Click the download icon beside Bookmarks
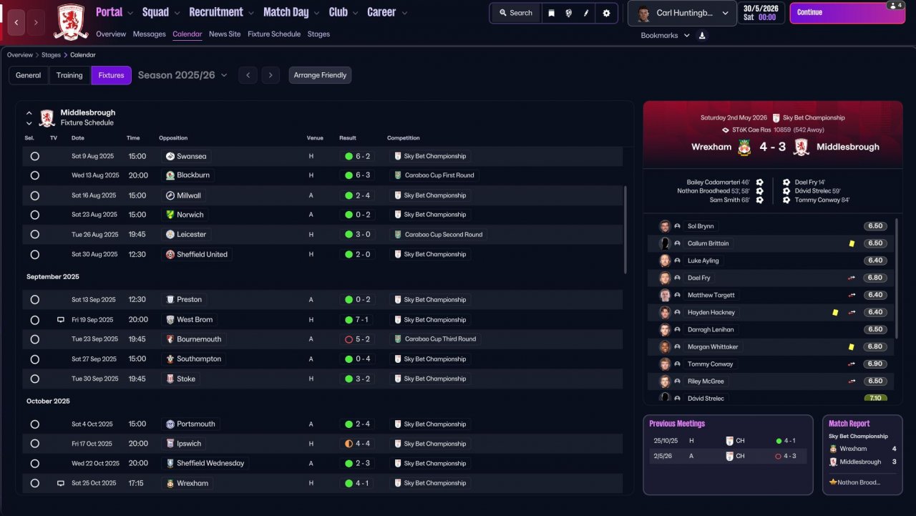The width and height of the screenshot is (916, 516). [702, 36]
